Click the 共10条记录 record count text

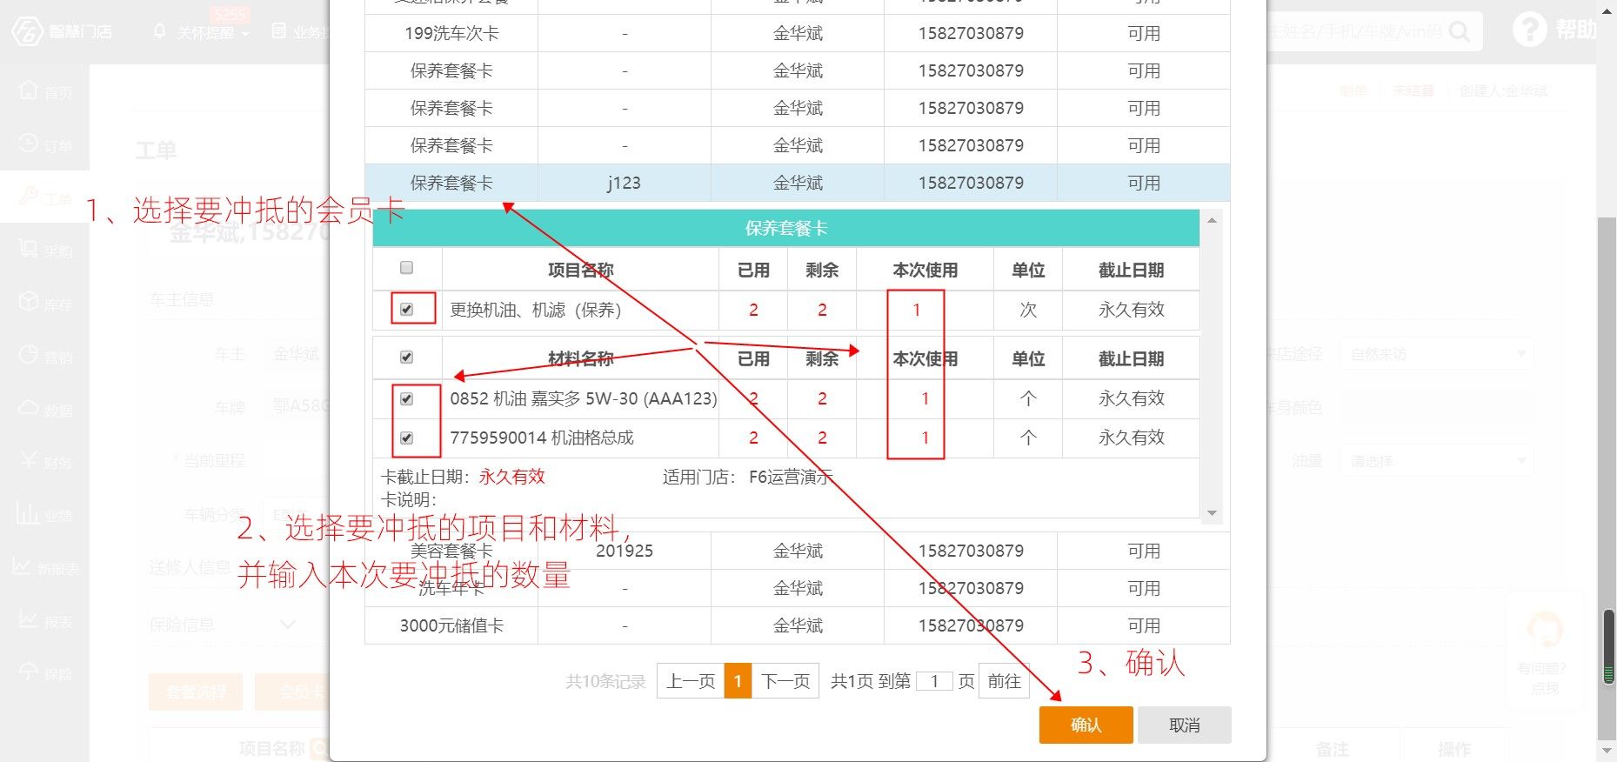click(x=606, y=681)
